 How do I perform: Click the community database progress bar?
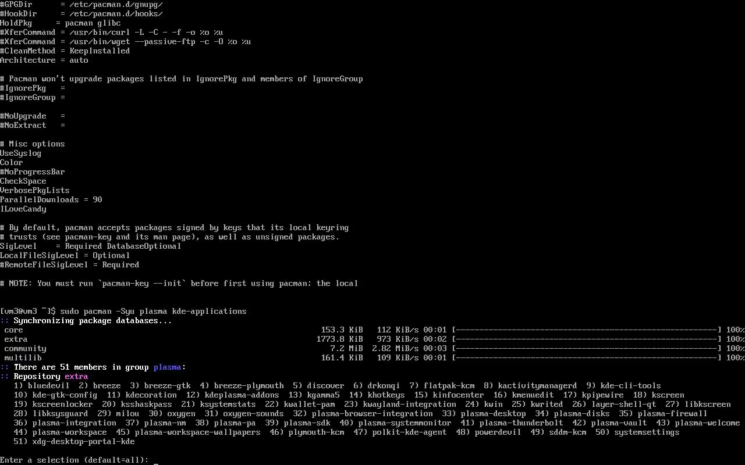click(x=587, y=349)
